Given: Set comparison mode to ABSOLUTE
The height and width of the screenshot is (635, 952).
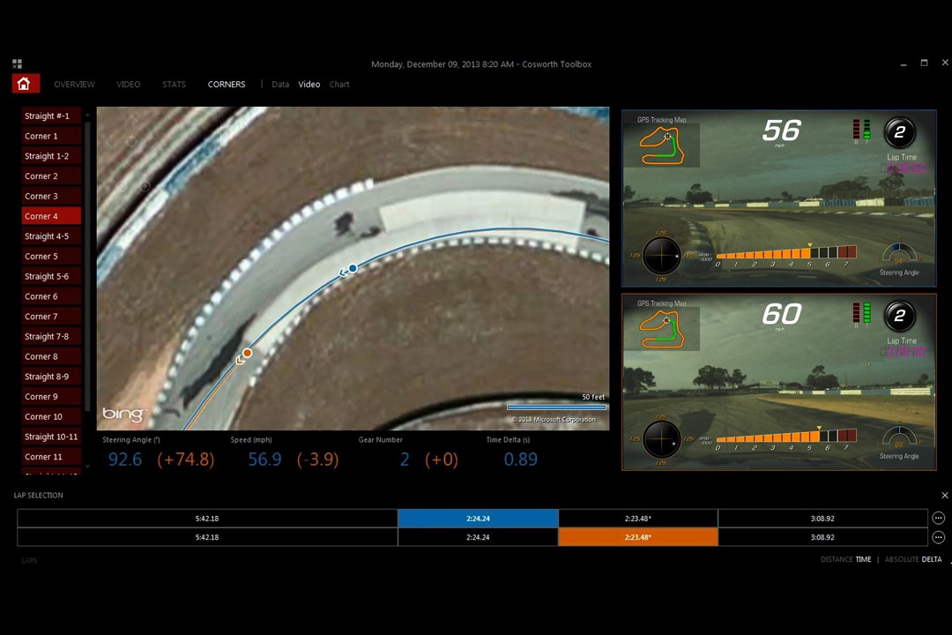Looking at the screenshot, I should point(901,559).
